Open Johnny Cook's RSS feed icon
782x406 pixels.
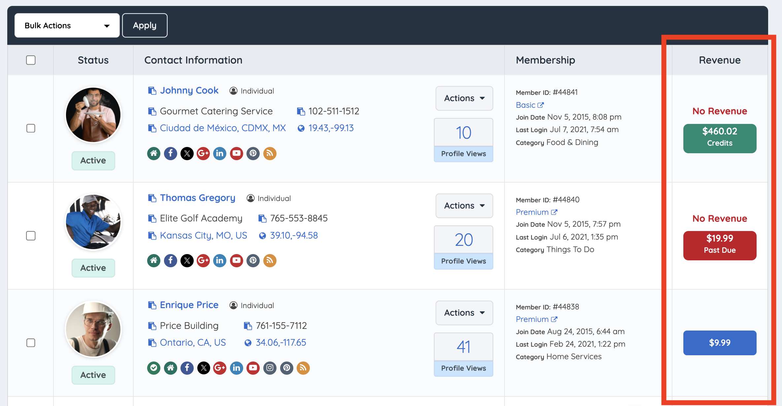coord(270,154)
